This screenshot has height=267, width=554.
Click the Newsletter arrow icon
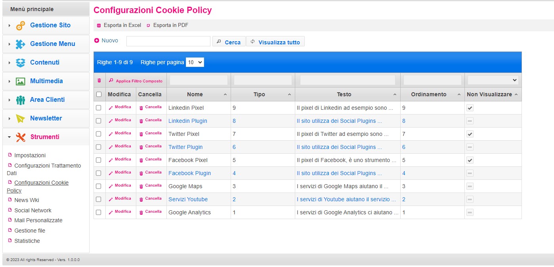(21, 118)
